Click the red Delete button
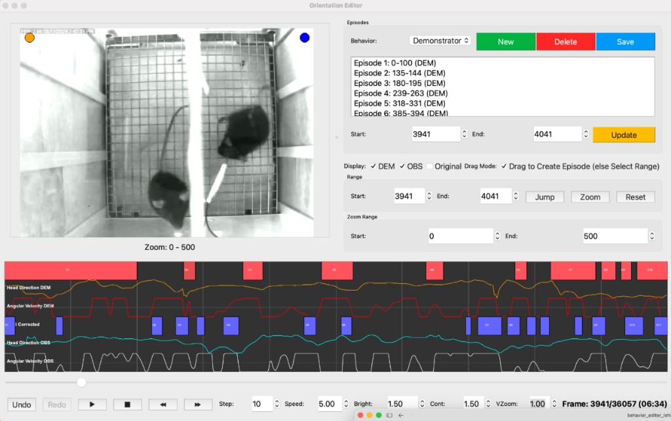 566,41
